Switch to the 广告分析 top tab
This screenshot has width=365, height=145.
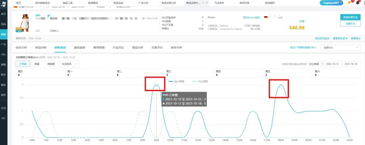coord(143,3)
